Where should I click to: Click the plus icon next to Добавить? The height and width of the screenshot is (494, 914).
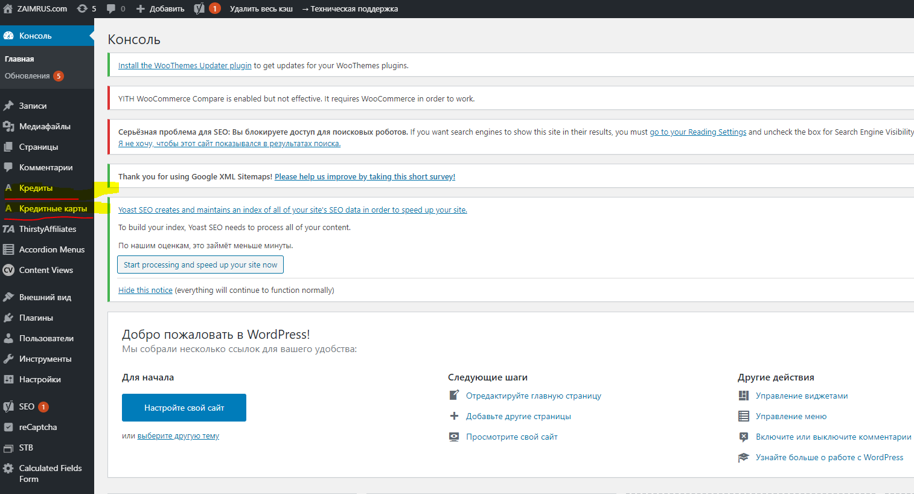tap(141, 9)
